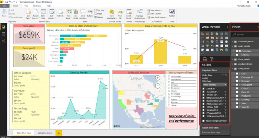Expand the Place_details table

[x=232, y=59]
